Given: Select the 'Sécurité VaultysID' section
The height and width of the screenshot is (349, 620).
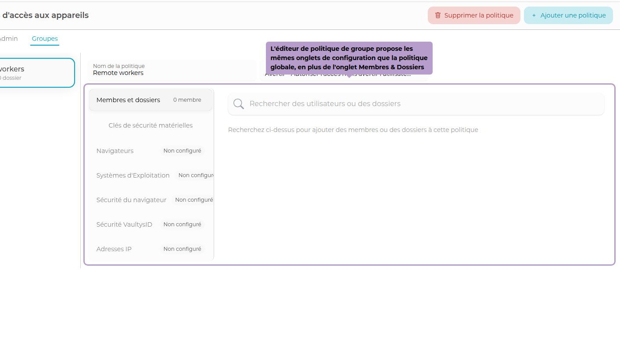Looking at the screenshot, I should pos(124,224).
